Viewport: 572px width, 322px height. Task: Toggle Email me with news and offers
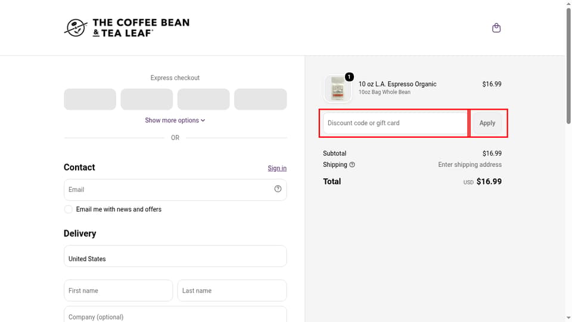pos(68,209)
